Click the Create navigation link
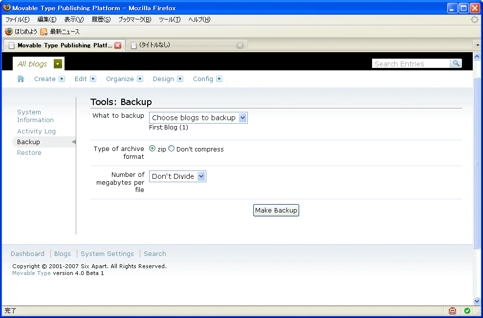 44,79
